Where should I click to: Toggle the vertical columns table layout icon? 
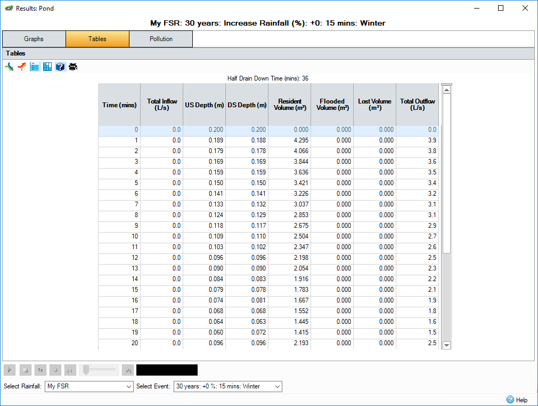47,67
